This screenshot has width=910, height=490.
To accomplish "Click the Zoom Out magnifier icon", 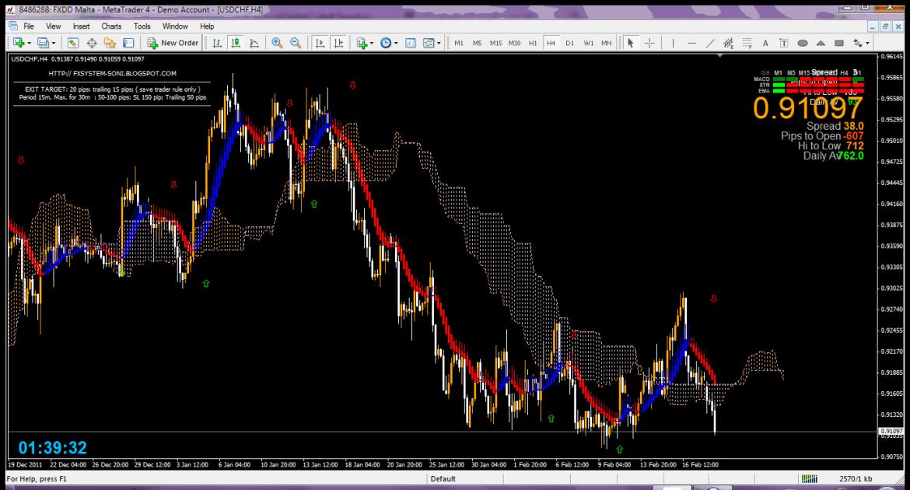I will 295,43.
